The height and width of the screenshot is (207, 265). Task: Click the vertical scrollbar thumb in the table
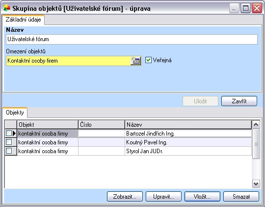tap(256, 144)
